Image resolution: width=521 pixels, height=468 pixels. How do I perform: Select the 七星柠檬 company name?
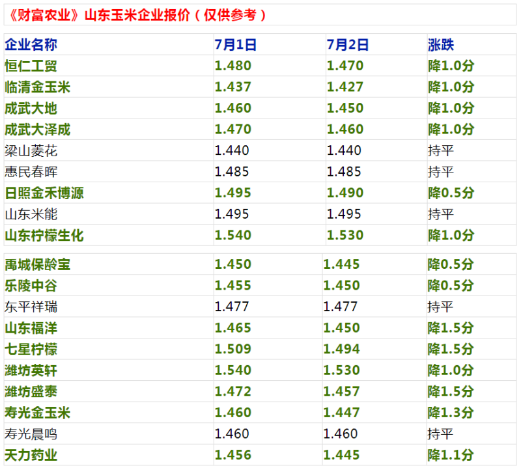click(x=31, y=350)
